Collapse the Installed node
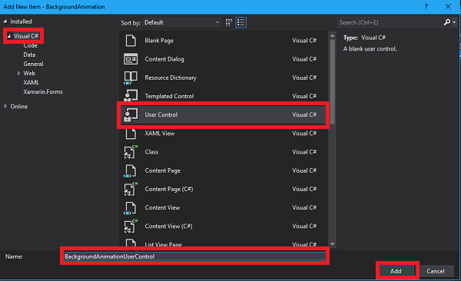The image size is (461, 281). (5, 21)
